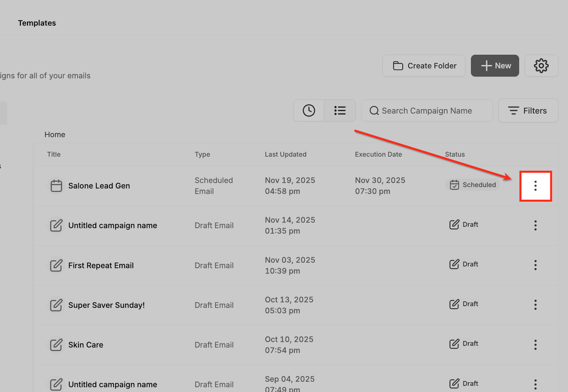Select the Templates tab

[37, 23]
